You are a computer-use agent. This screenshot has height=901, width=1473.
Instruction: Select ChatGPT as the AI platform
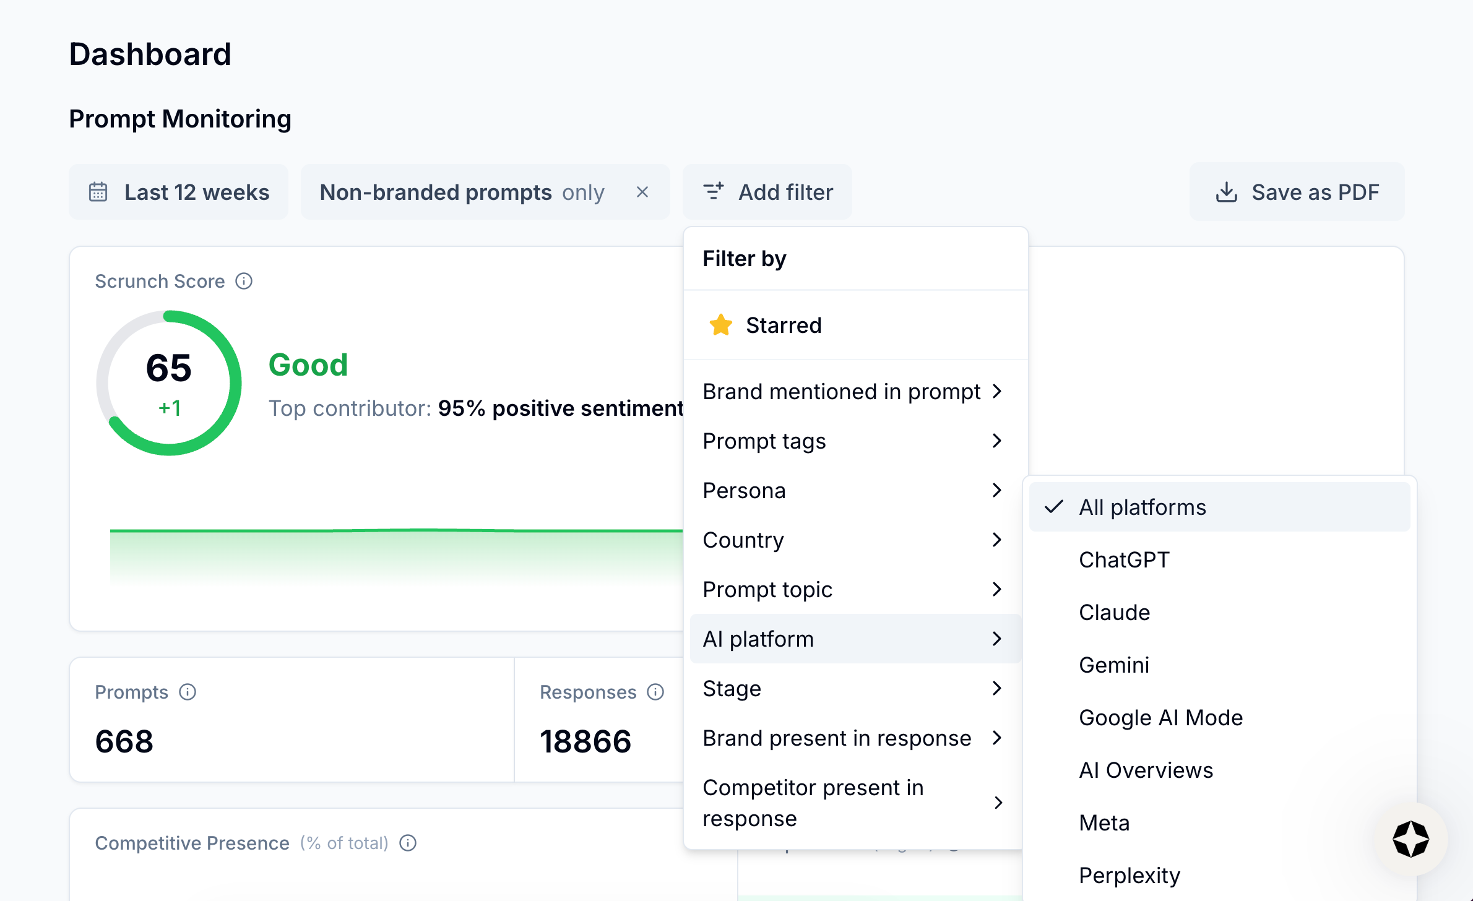pyautogui.click(x=1124, y=560)
